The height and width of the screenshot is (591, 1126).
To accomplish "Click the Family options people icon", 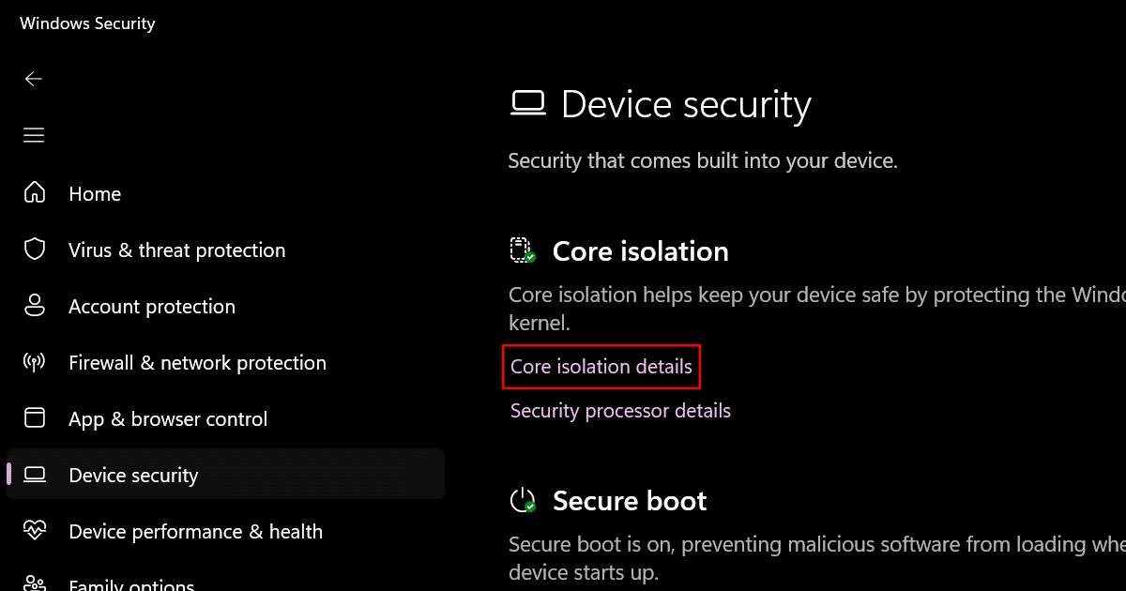I will [35, 583].
